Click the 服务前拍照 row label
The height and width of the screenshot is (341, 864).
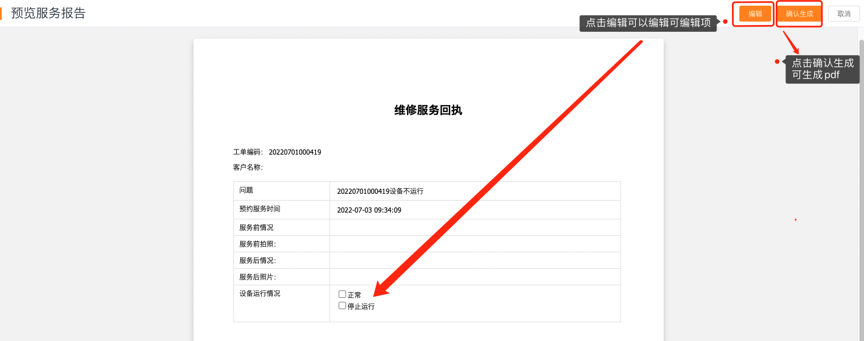coord(257,244)
